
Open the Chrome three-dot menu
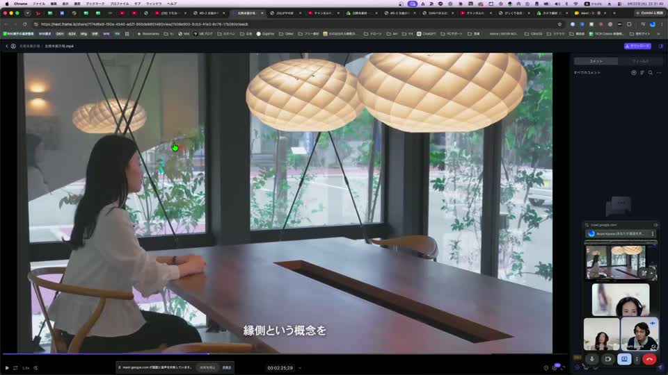(662, 24)
